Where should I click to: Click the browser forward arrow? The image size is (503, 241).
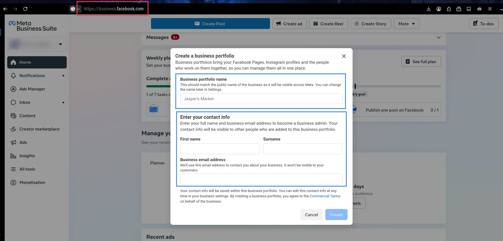(x=15, y=9)
